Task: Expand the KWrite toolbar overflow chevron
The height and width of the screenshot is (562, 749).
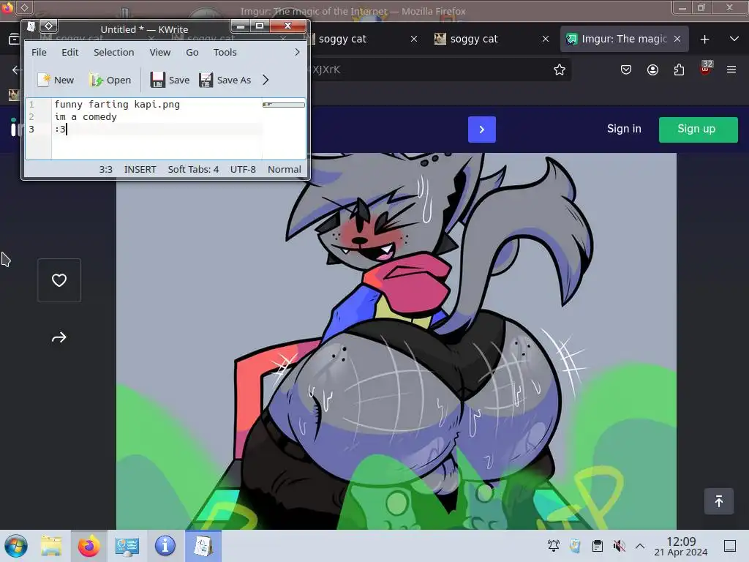Action: point(266,80)
